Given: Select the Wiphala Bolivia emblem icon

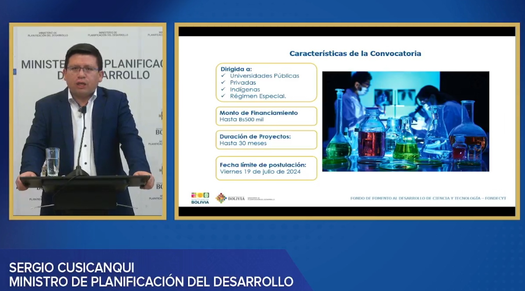Looking at the screenshot, I should 221,198.
